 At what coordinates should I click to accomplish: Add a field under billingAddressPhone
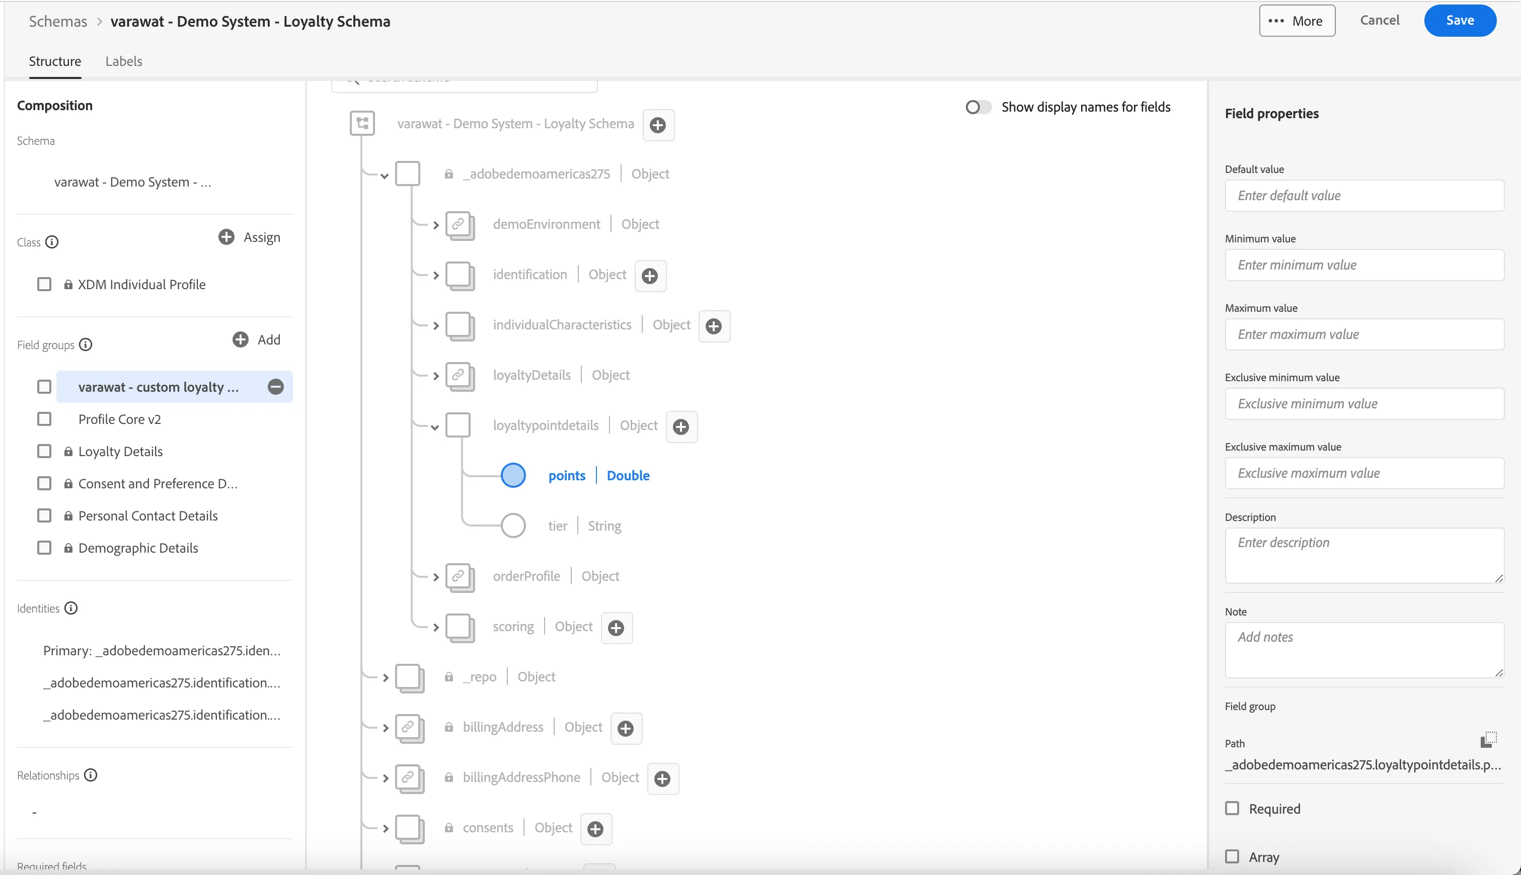click(662, 779)
